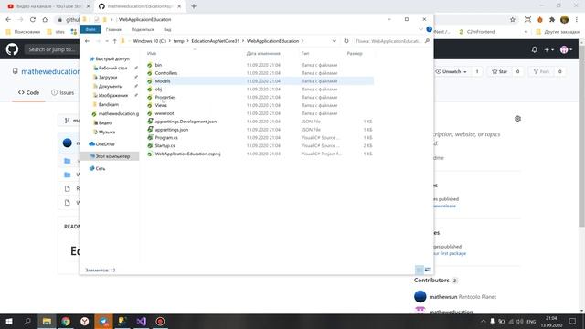Open the GitHub Code tab
The width and height of the screenshot is (585, 329).
pos(28,92)
